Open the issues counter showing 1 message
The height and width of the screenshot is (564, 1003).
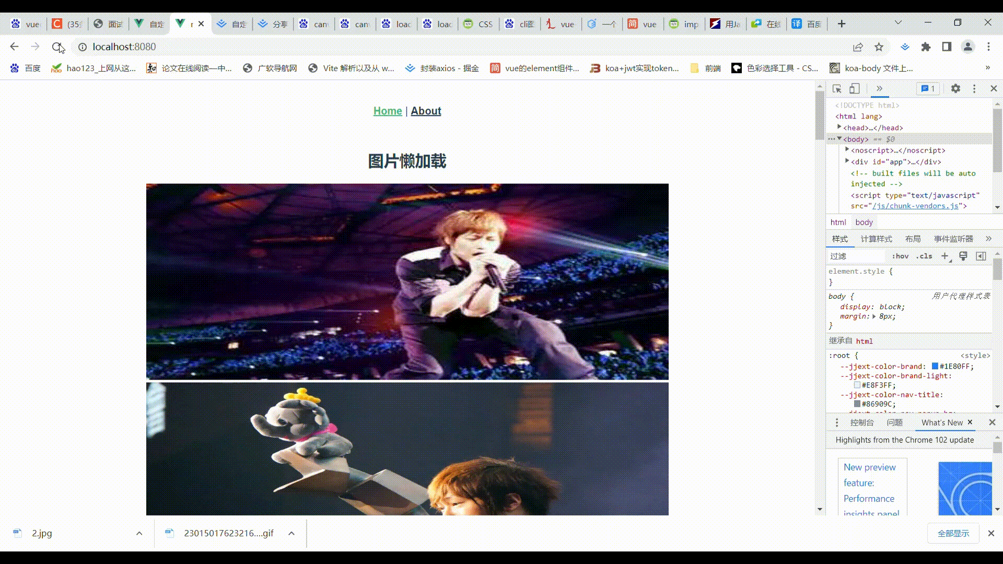[x=928, y=89]
